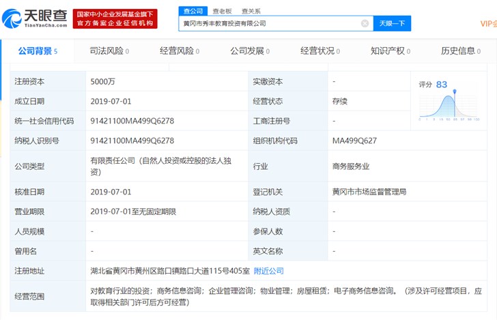Click the 工商注册号 label

pyautogui.click(x=272, y=121)
